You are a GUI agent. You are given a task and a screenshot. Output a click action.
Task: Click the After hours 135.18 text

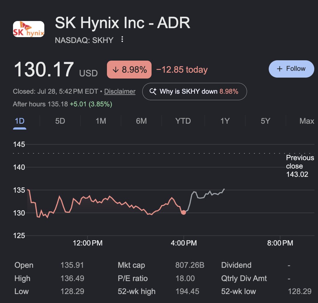tap(40, 104)
